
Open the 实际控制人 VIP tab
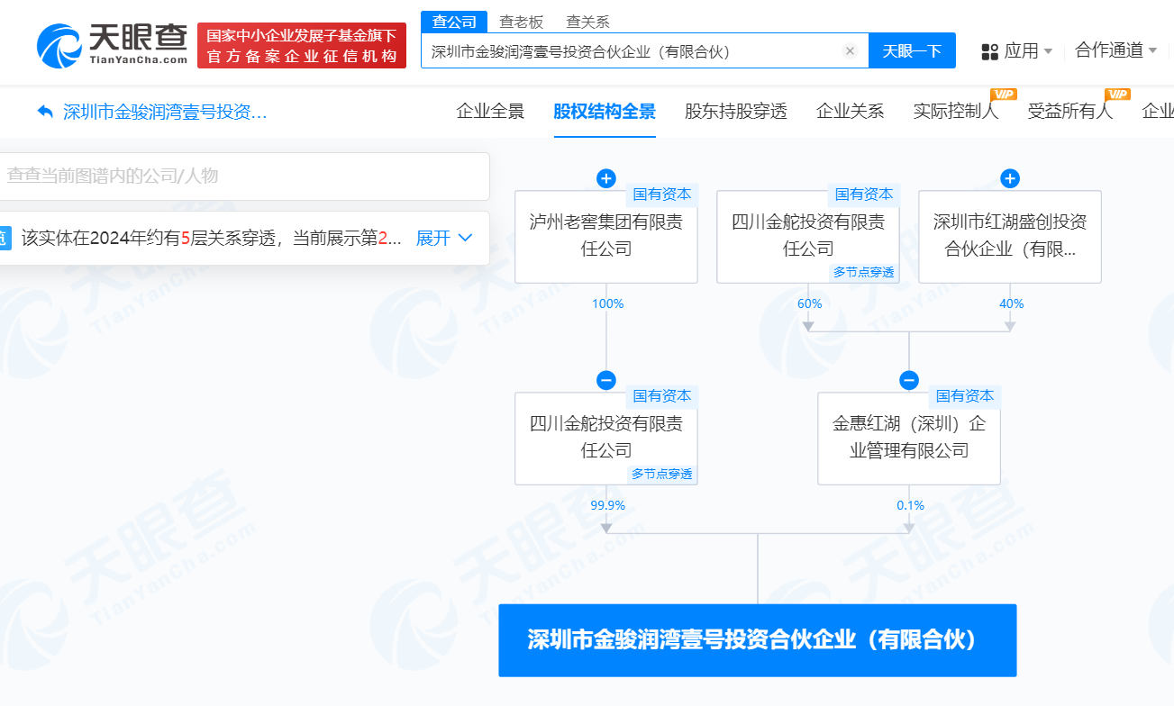click(955, 112)
